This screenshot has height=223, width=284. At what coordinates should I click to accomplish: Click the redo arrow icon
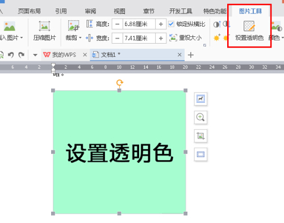tap(22, 55)
